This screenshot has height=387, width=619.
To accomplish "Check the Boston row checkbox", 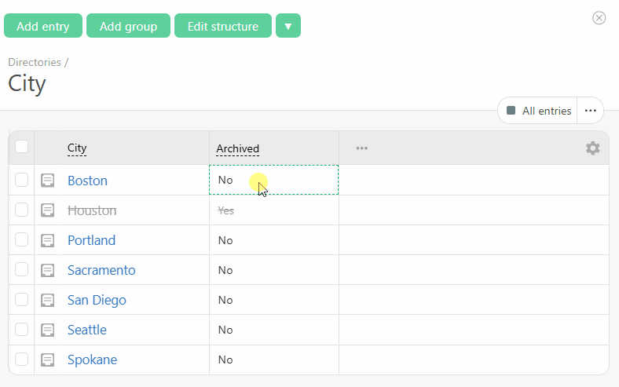I will point(22,181).
